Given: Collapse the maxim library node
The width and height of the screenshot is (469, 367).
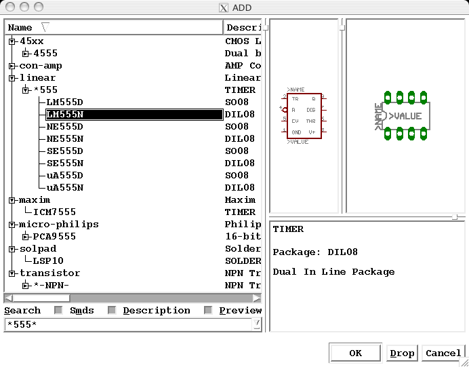Looking at the screenshot, I should [12, 200].
